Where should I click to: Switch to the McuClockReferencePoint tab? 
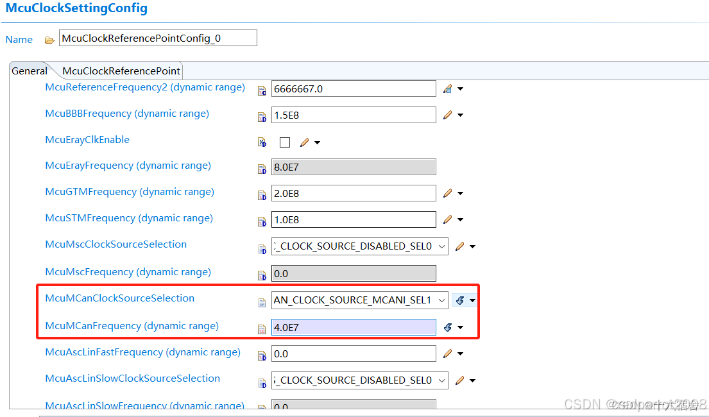(121, 71)
